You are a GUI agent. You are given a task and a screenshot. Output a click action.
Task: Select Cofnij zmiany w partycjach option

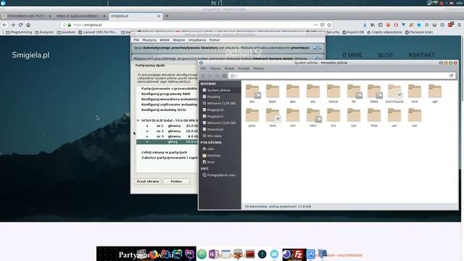tap(165, 152)
